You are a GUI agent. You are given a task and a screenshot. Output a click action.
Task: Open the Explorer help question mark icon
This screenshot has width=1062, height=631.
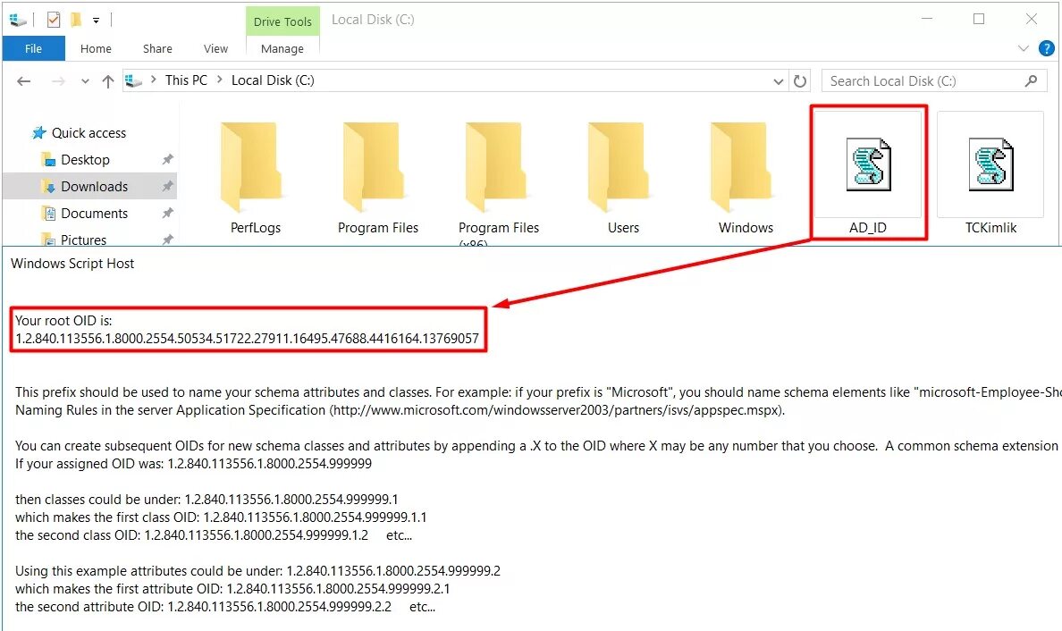click(x=1047, y=48)
